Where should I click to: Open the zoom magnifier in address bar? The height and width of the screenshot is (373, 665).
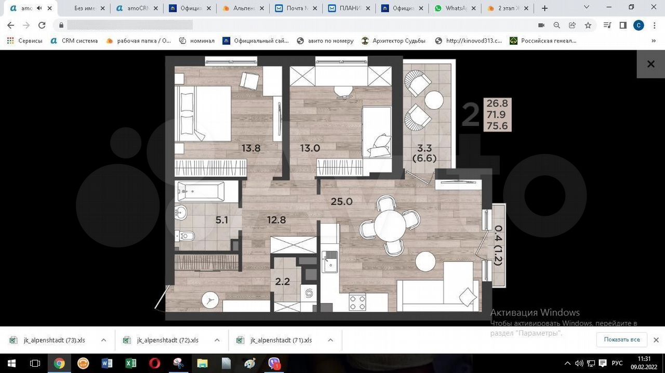pos(556,25)
